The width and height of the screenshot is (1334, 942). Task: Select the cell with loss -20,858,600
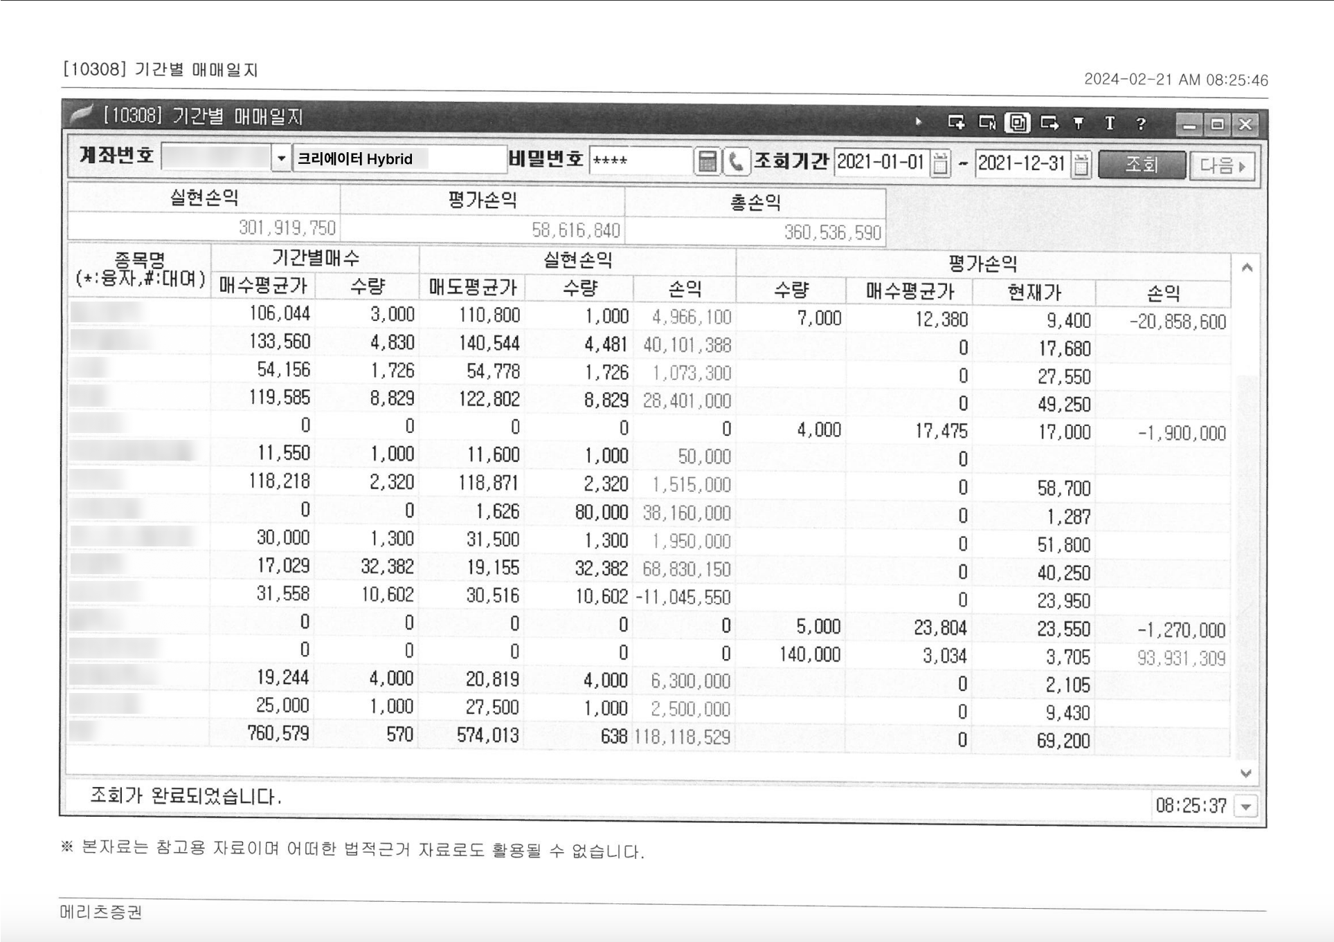pos(1163,322)
